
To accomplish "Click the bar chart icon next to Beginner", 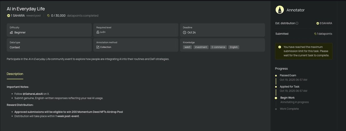I will click(x=11, y=33).
